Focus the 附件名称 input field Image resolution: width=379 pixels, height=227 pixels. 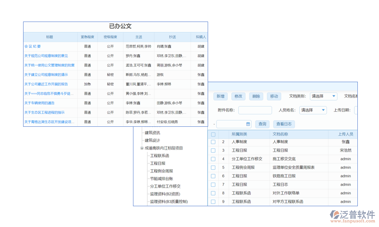pyautogui.click(x=255, y=110)
